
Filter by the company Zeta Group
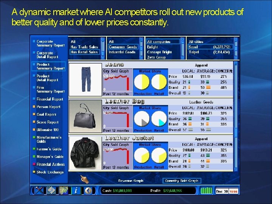point(156,57)
